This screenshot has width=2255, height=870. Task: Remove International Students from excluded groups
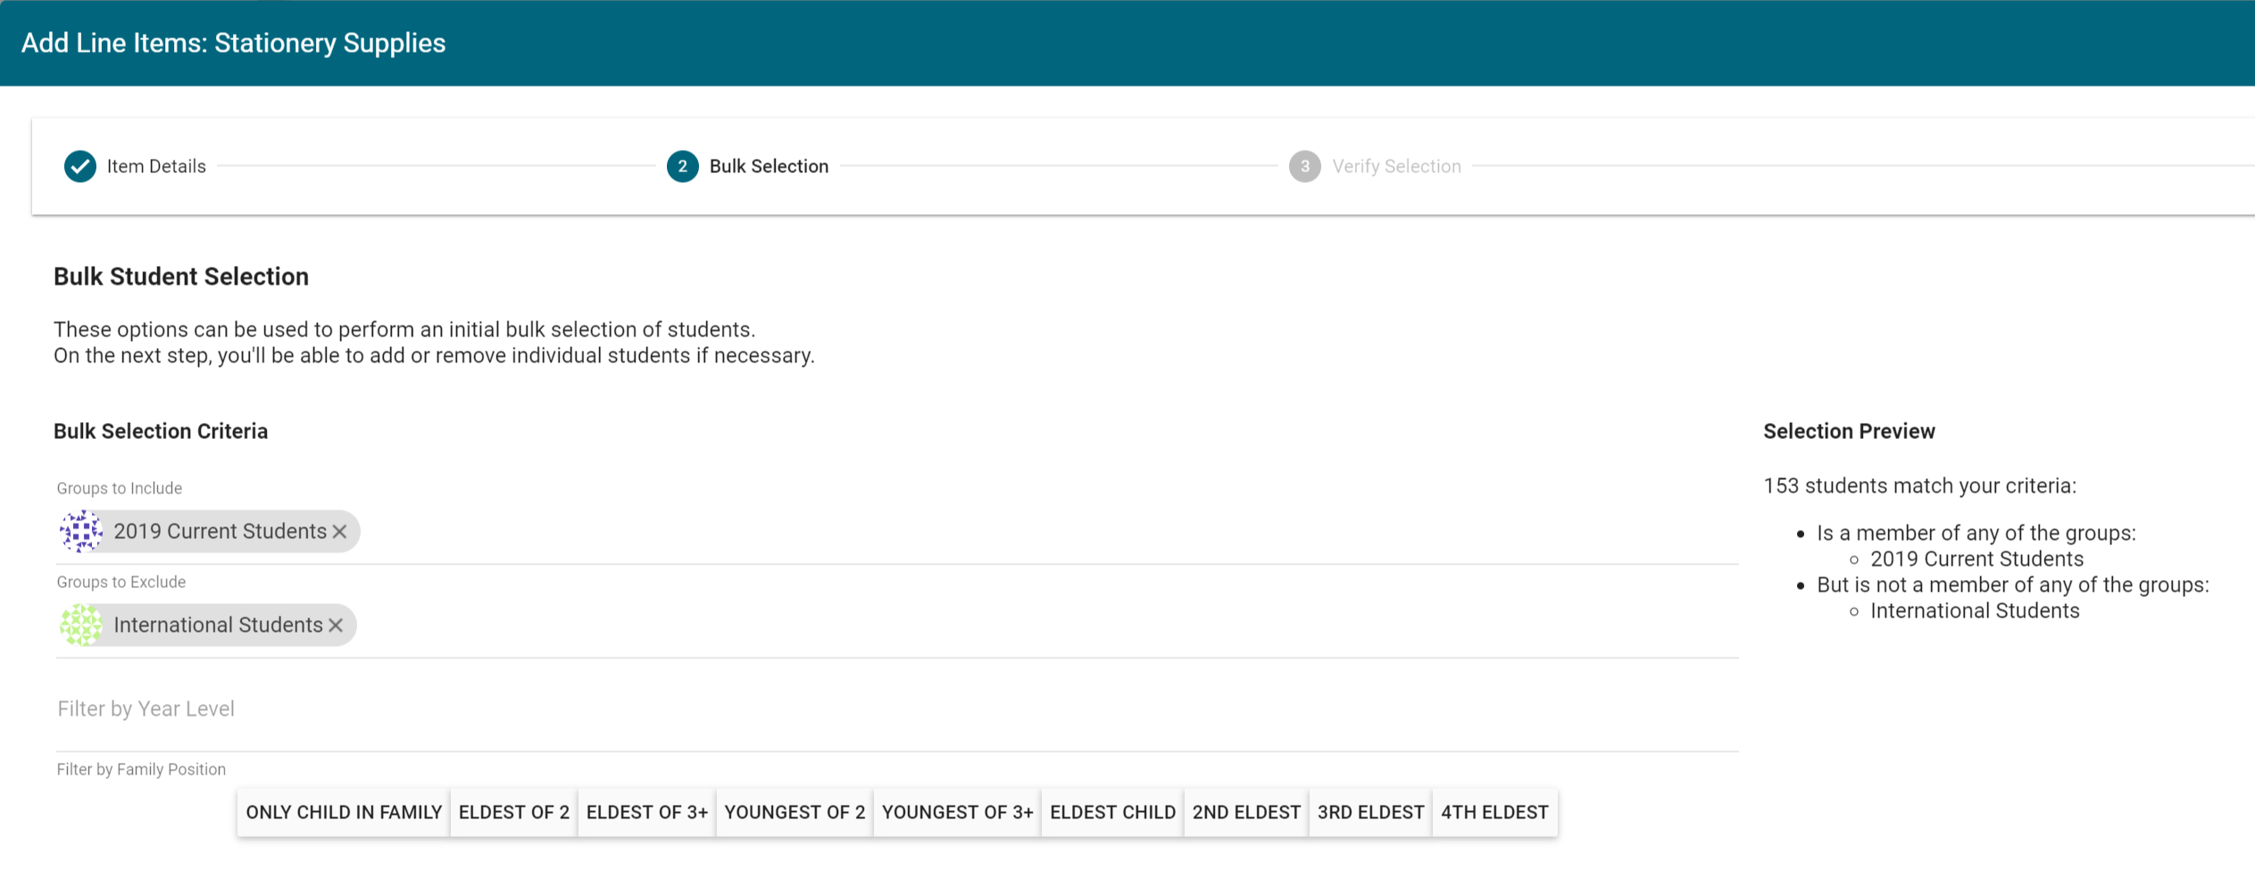coord(337,625)
